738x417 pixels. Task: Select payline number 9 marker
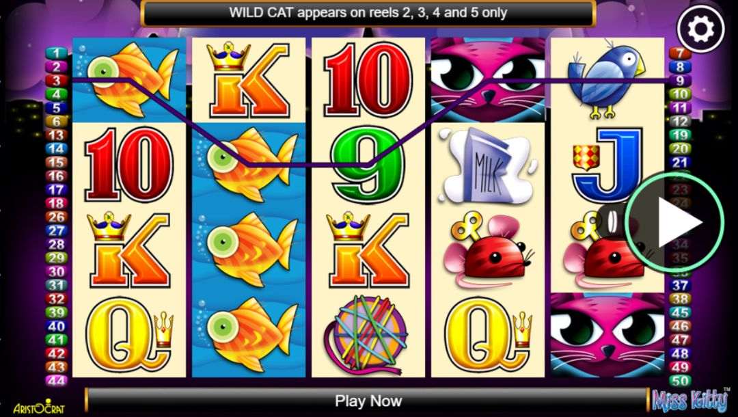tap(680, 81)
